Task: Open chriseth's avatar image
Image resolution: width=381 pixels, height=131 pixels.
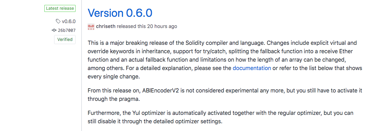Action: 91,26
